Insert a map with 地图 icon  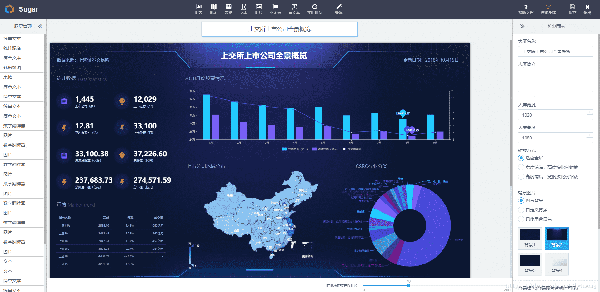pos(213,9)
